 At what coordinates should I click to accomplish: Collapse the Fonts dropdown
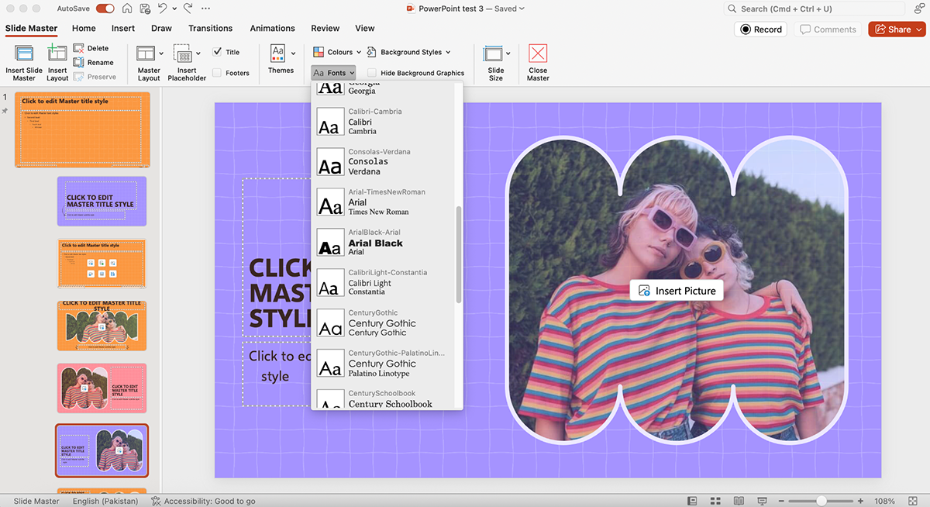tap(334, 73)
